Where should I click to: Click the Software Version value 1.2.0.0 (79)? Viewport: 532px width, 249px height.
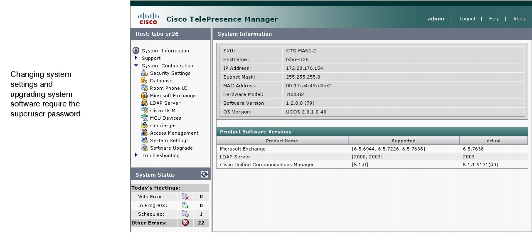pos(301,103)
